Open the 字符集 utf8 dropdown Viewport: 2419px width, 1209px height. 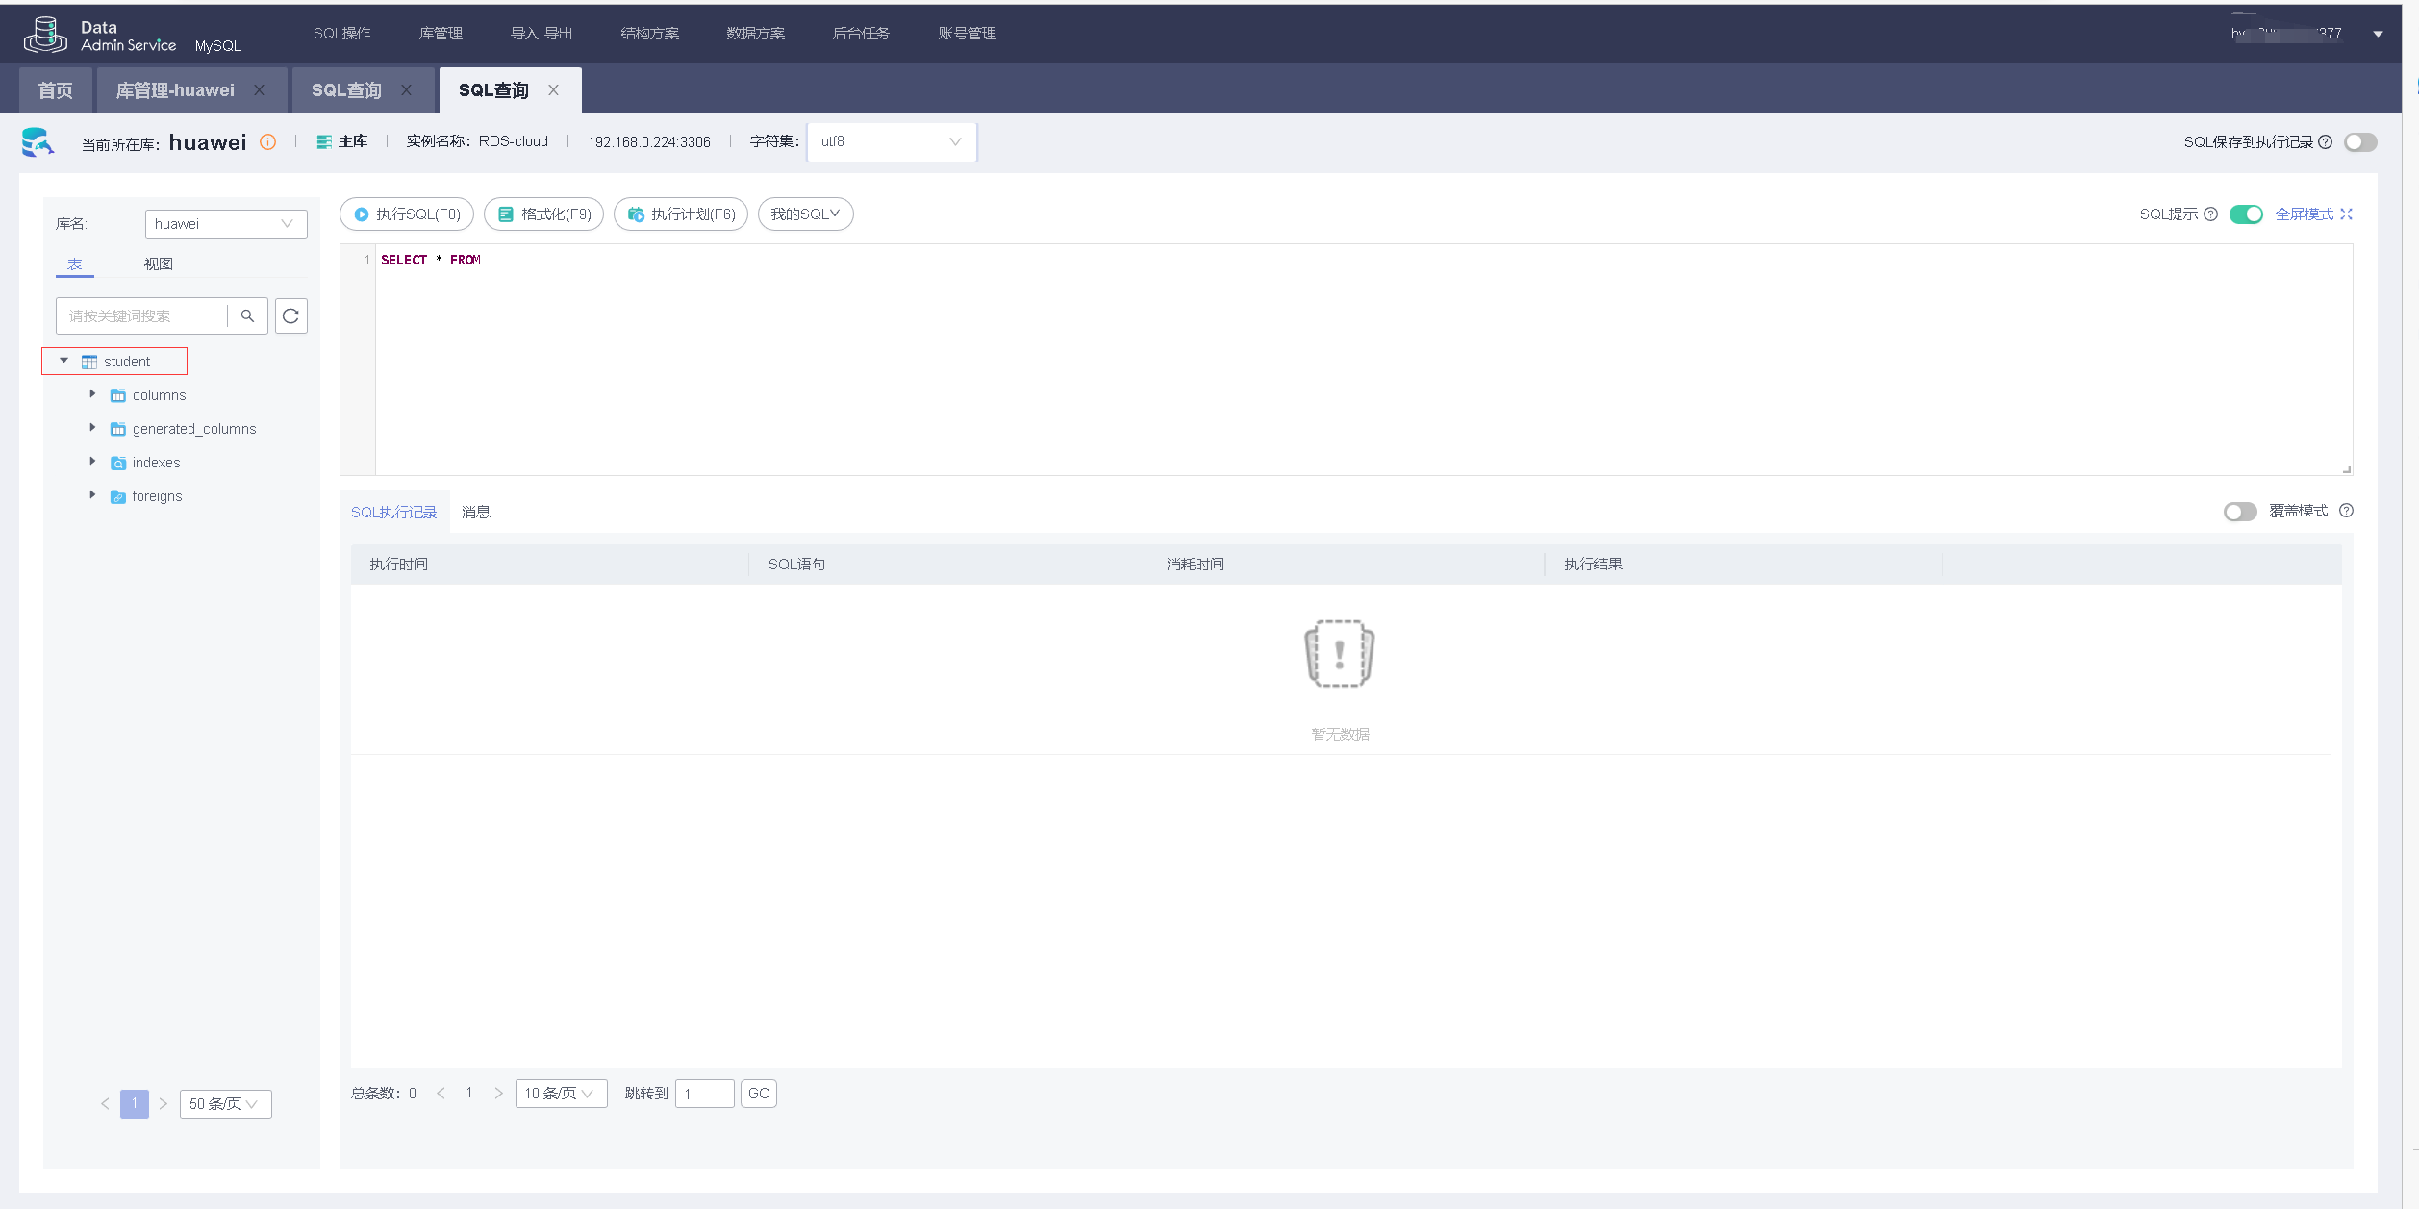coord(891,142)
